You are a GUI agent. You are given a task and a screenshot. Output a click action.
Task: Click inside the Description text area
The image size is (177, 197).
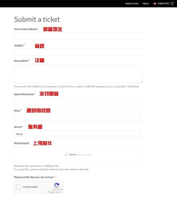[78, 74]
